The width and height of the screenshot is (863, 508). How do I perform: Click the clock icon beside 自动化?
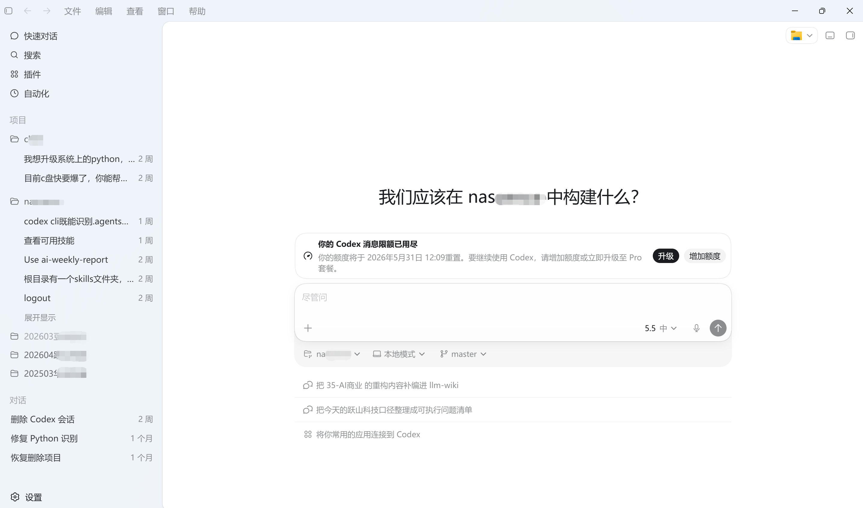(x=14, y=93)
